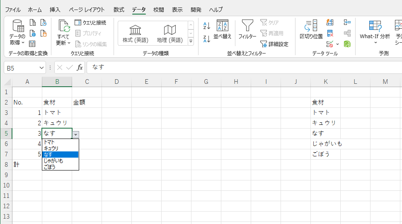Confirm entry with the formula bar checkmark icon
The width and height of the screenshot is (402, 224).
click(x=70, y=68)
